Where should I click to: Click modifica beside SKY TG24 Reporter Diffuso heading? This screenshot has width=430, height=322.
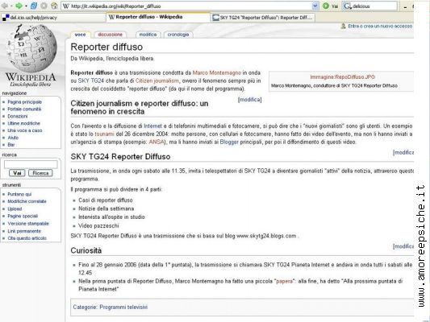[403, 152]
